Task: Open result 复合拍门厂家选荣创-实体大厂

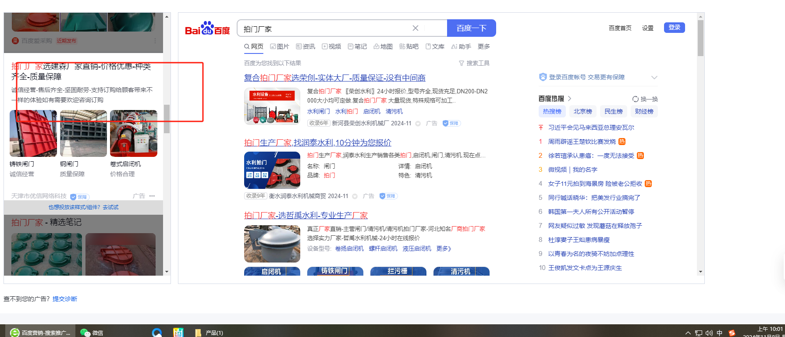Action: (x=335, y=78)
